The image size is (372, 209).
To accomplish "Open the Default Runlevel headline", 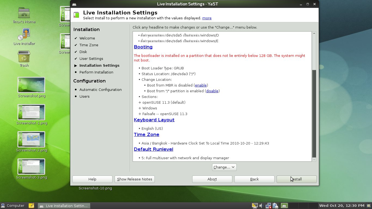I will pyautogui.click(x=153, y=149).
